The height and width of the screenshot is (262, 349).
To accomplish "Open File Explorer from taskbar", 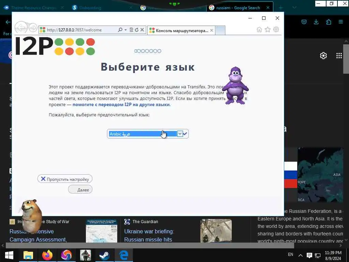I will pyautogui.click(x=28, y=255).
